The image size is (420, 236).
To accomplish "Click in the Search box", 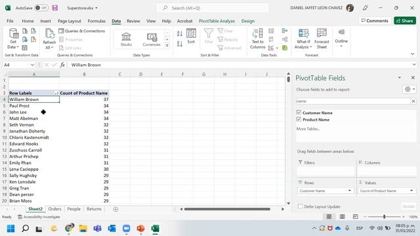I will [213, 8].
